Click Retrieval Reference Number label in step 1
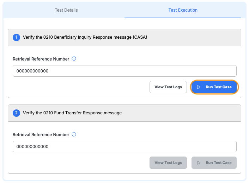The height and width of the screenshot is (184, 249). (x=41, y=59)
